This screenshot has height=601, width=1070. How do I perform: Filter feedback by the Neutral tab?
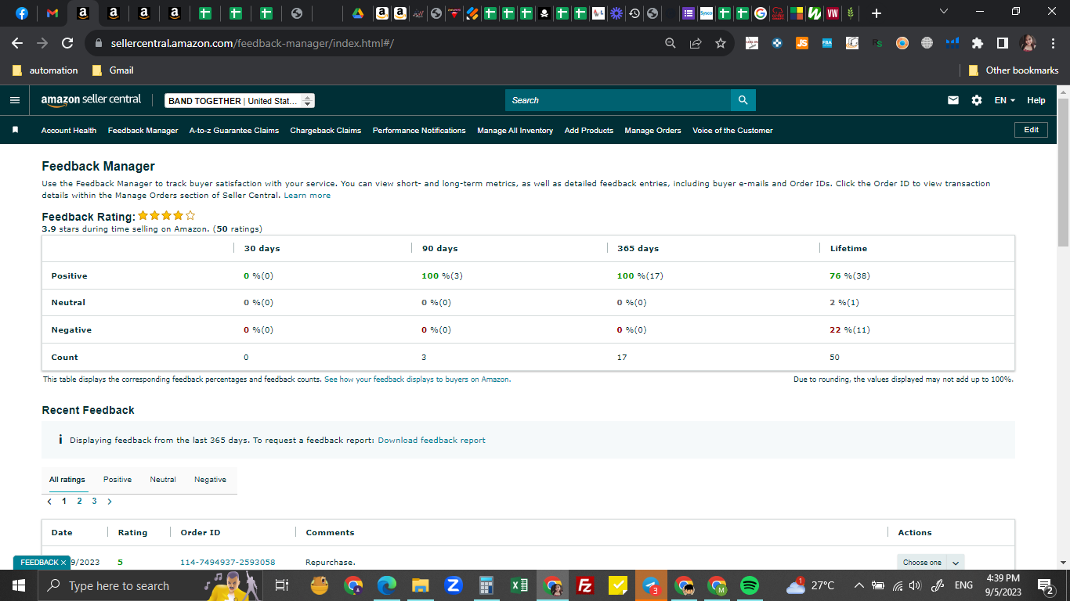point(163,480)
